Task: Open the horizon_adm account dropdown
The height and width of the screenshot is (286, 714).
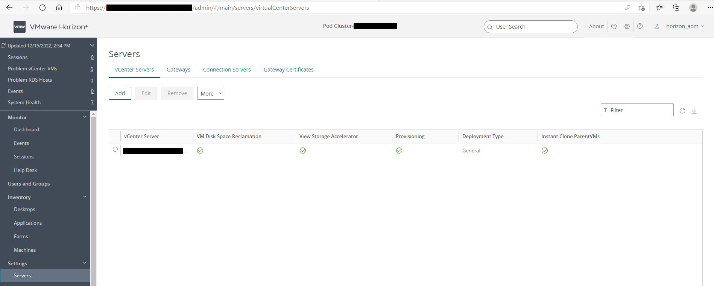Action: point(685,26)
